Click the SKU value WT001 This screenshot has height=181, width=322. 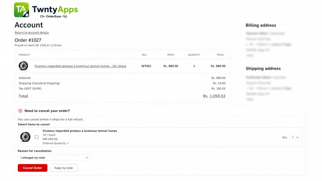point(146,66)
